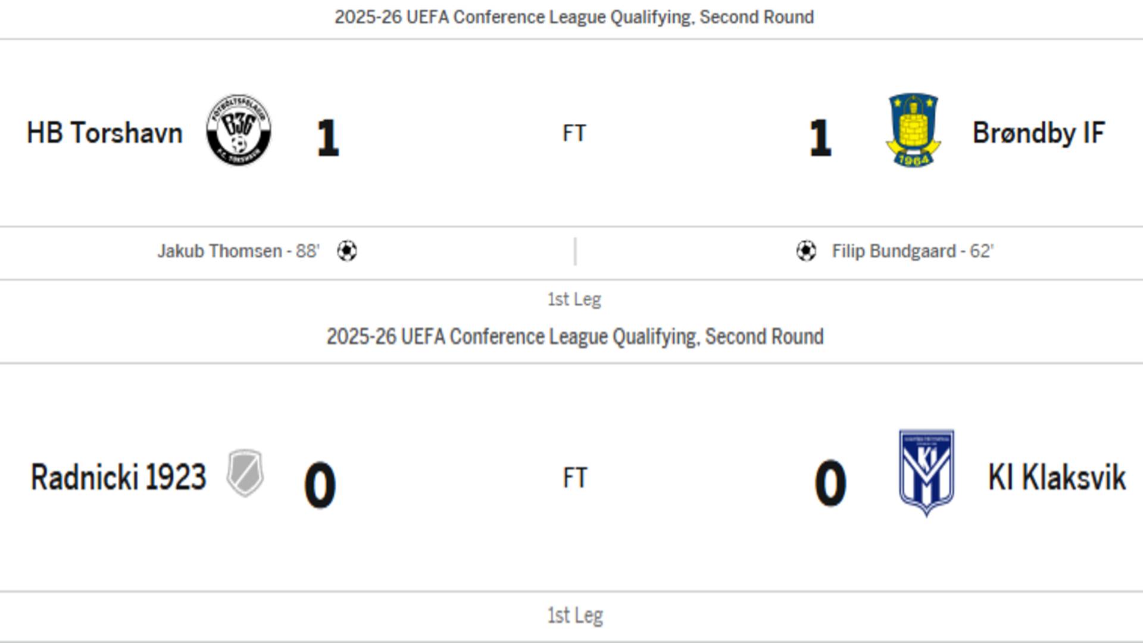Screen dimensions: 1143x643
Task: Open the Brøndby IF team name link
Action: tap(1039, 133)
